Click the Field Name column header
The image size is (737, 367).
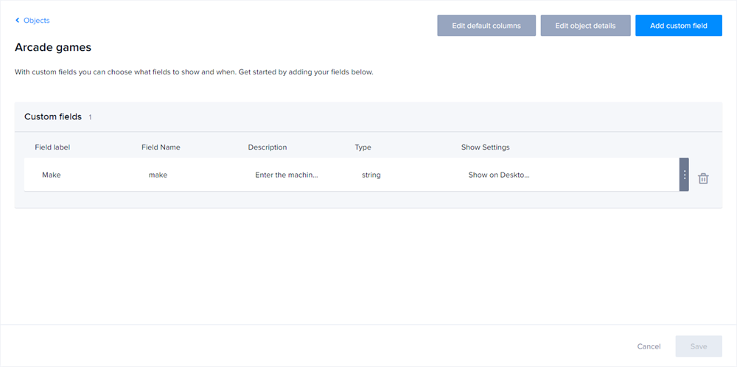point(161,147)
